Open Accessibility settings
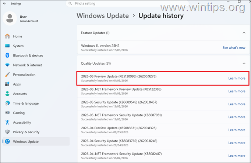Screen dimensions: 251x163 click(36, 123)
